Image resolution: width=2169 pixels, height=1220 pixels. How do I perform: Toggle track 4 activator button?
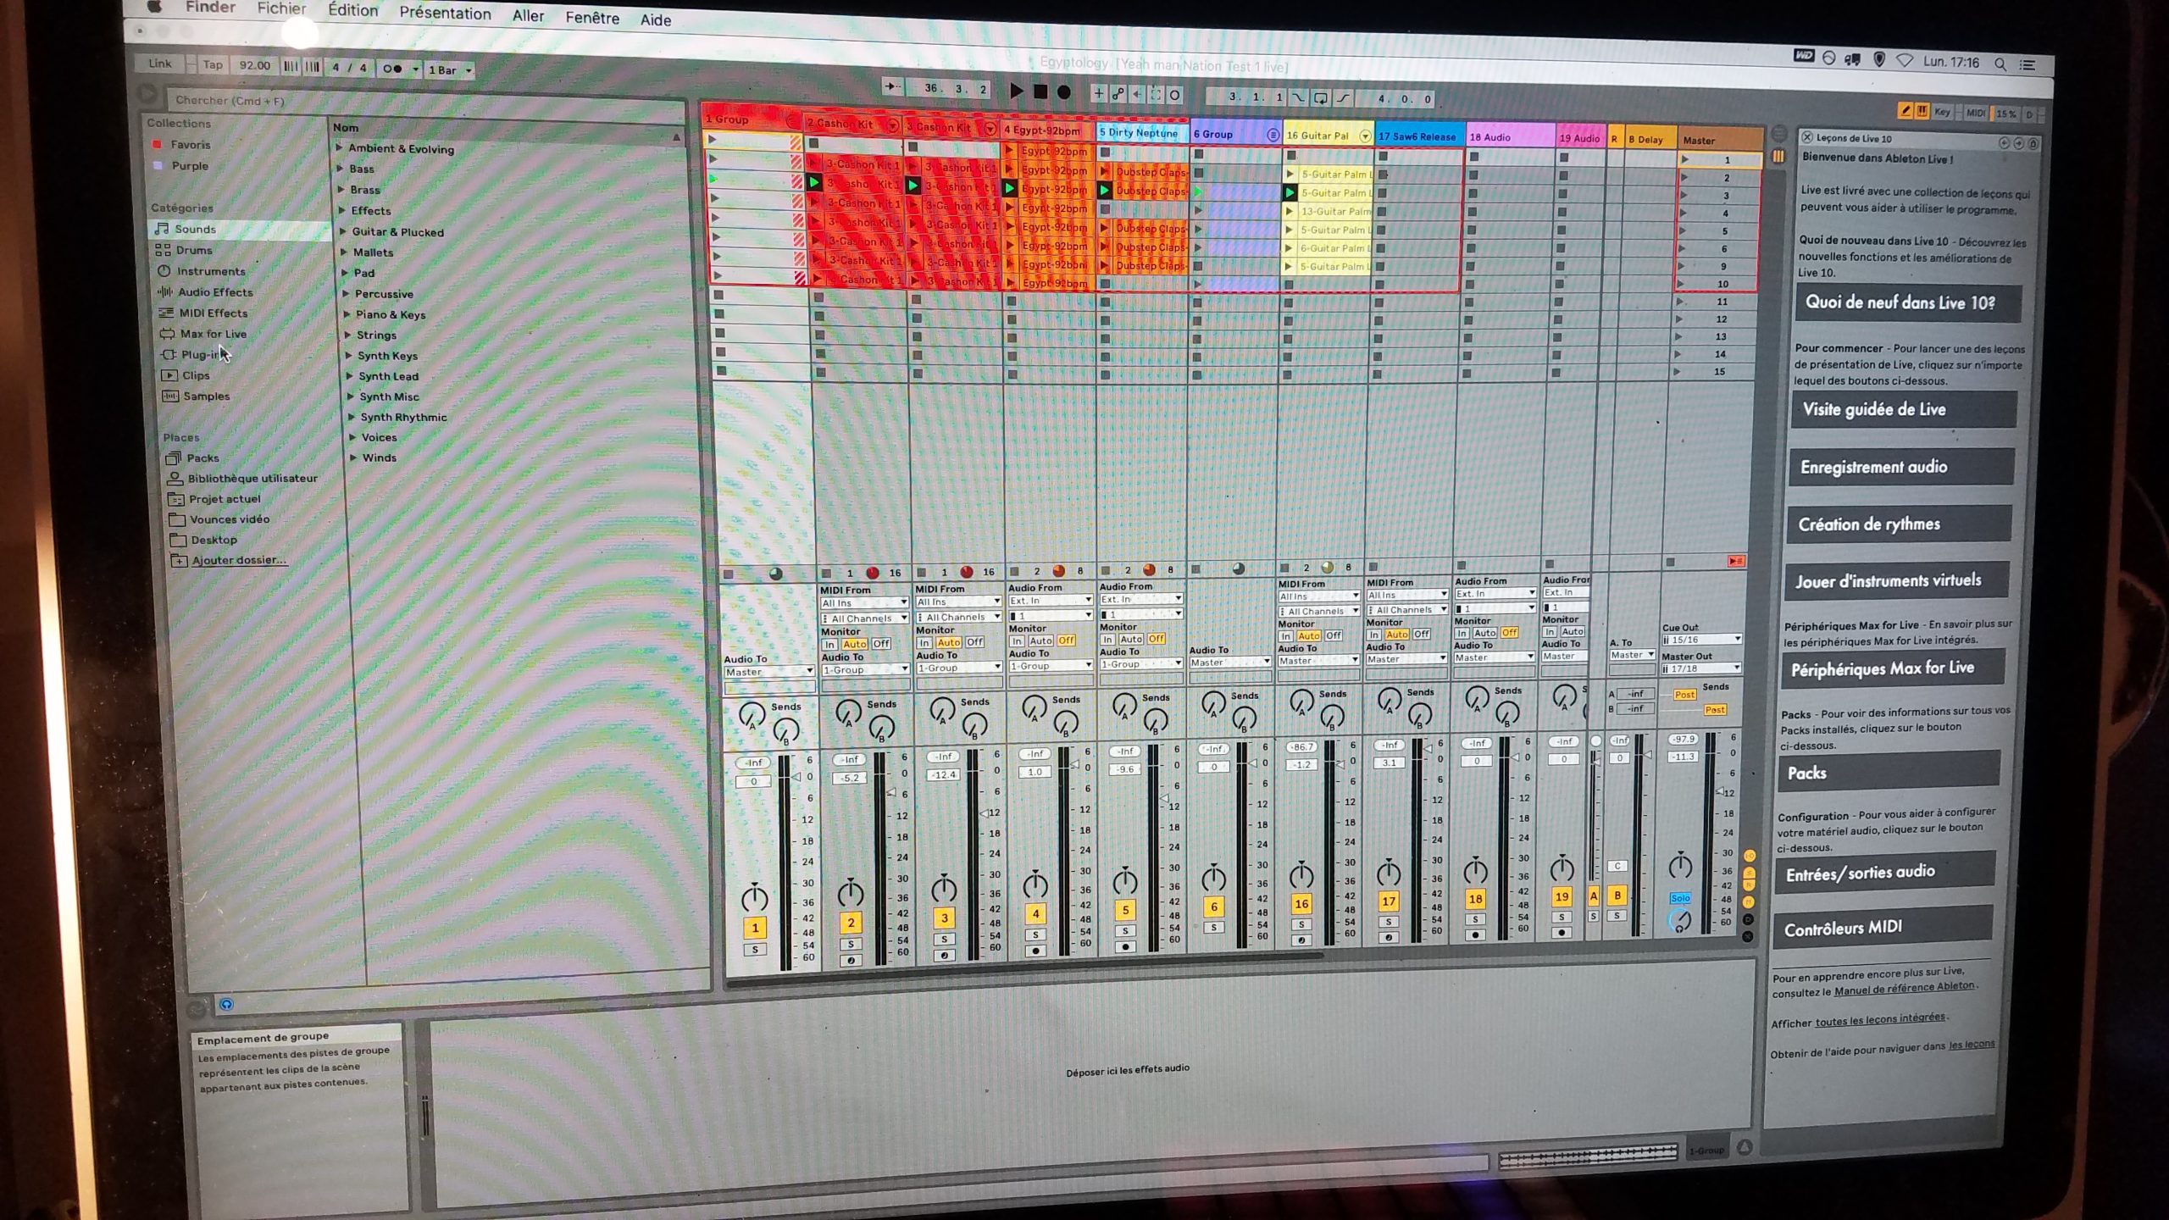pos(1035,914)
